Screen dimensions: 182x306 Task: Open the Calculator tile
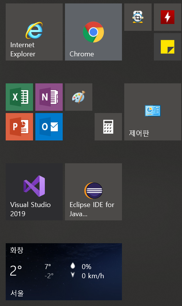click(x=108, y=127)
